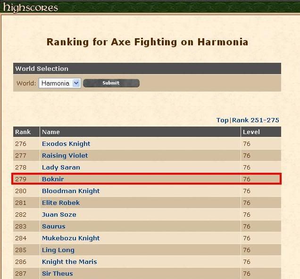Click the highscores banner title
The width and height of the screenshot is (300, 279).
coord(31,8)
